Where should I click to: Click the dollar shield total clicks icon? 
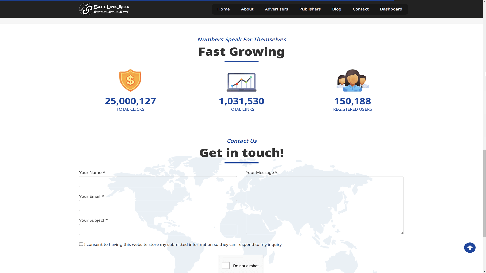(130, 80)
